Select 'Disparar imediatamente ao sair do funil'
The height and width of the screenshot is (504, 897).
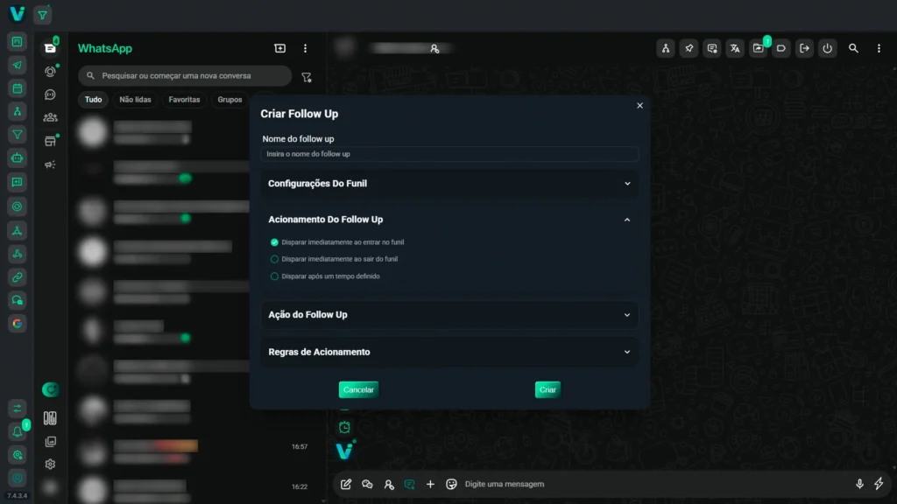(274, 259)
